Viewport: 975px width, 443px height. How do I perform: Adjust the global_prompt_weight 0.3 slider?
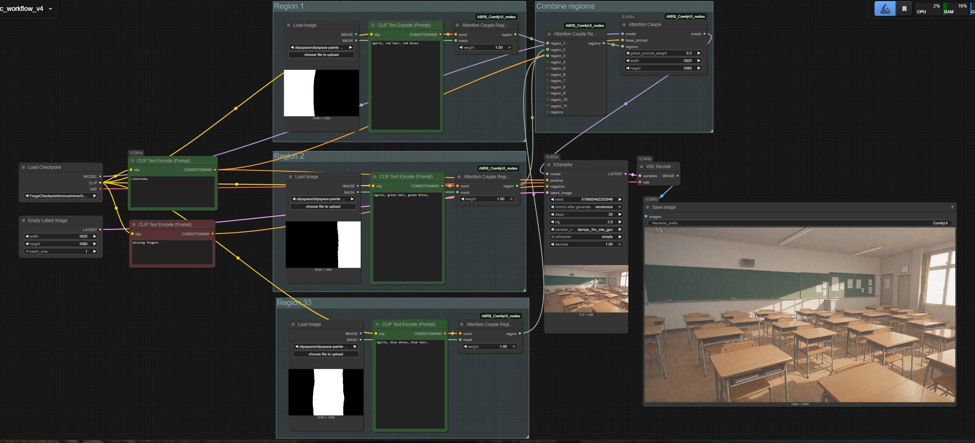(662, 53)
